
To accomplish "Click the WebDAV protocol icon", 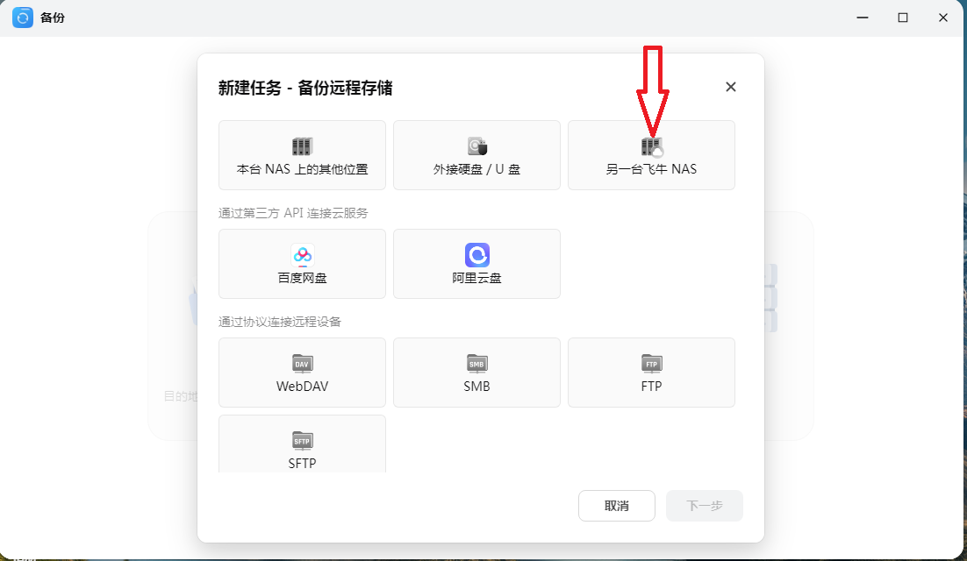I will [302, 363].
